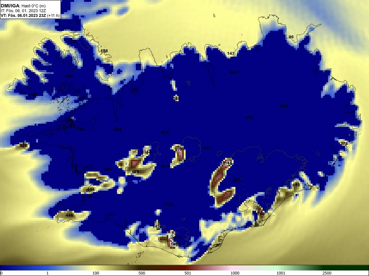The image size is (369, 276).
Task: Click the 1001 label on the color legend
Action: pyautogui.click(x=281, y=273)
